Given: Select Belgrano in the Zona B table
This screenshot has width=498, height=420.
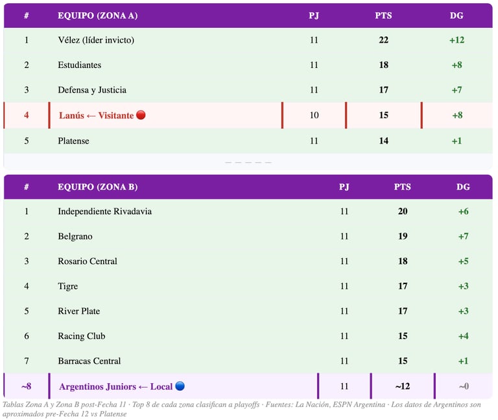Looking at the screenshot, I should 75,237.
